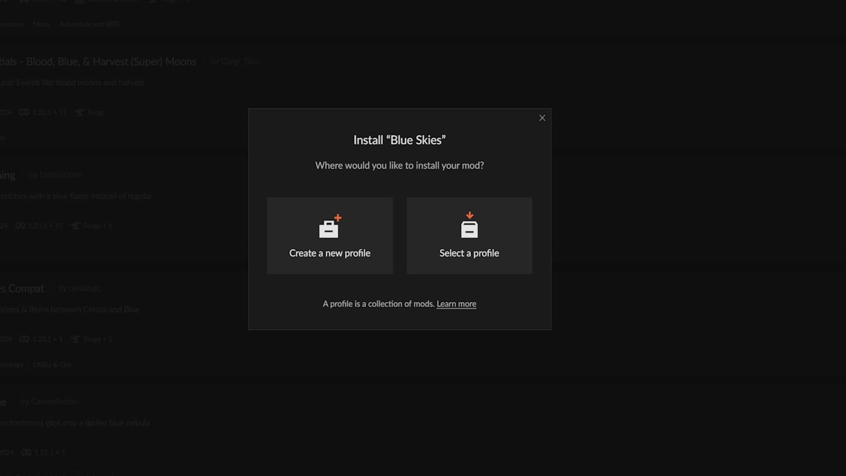Open the Blood, Blue, & Harvest Moons mod
The image size is (846, 476).
(98, 62)
